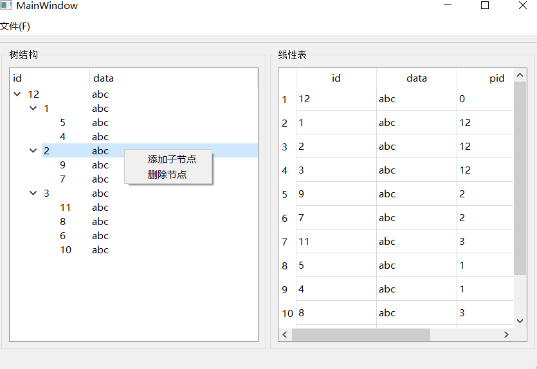537x369 pixels.
Task: Click data cell abc in table row 8
Action: [417, 265]
